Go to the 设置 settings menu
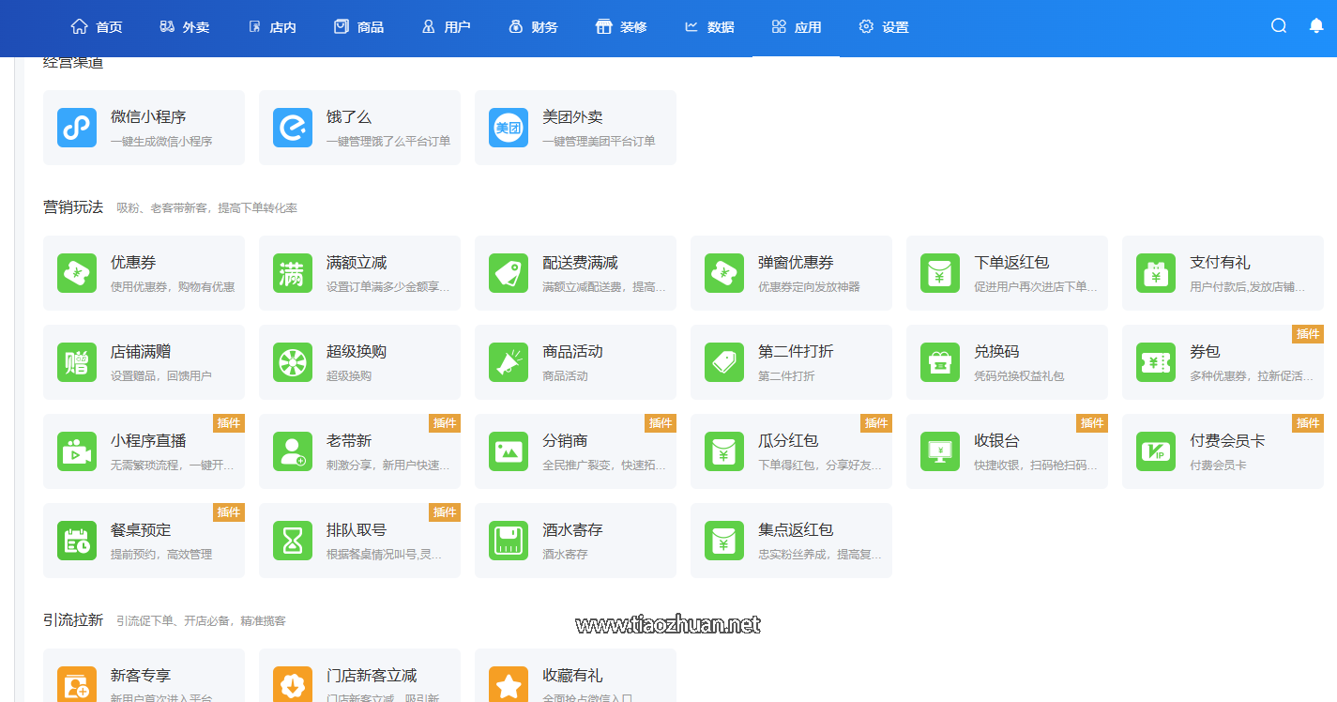The image size is (1337, 702). point(884,27)
